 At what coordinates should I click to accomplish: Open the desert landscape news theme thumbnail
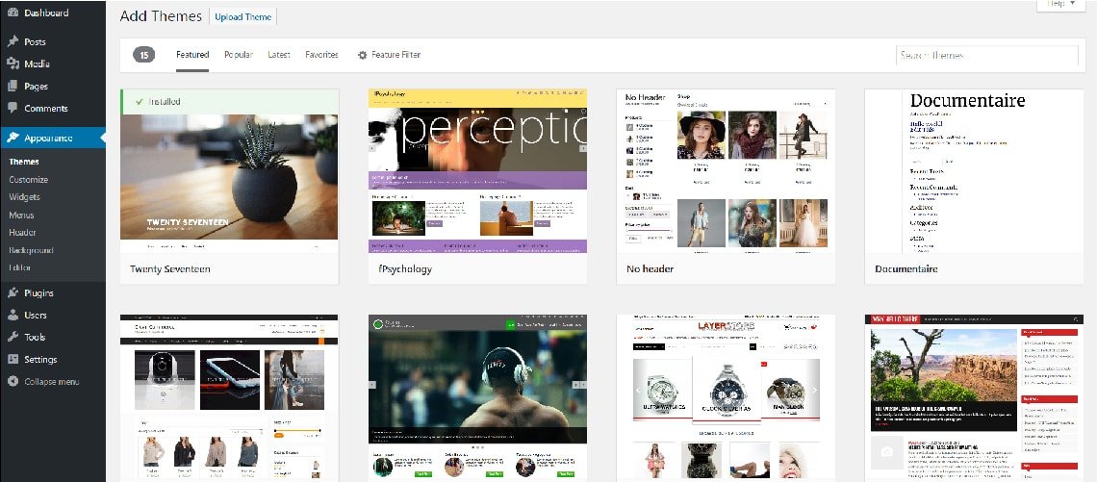click(x=975, y=398)
